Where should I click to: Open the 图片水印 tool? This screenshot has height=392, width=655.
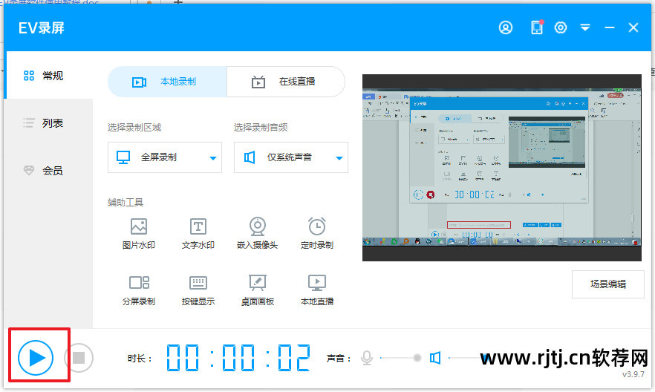[139, 233]
